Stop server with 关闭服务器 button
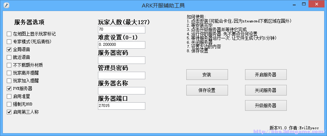This screenshot has width=327, height=136. [266, 90]
